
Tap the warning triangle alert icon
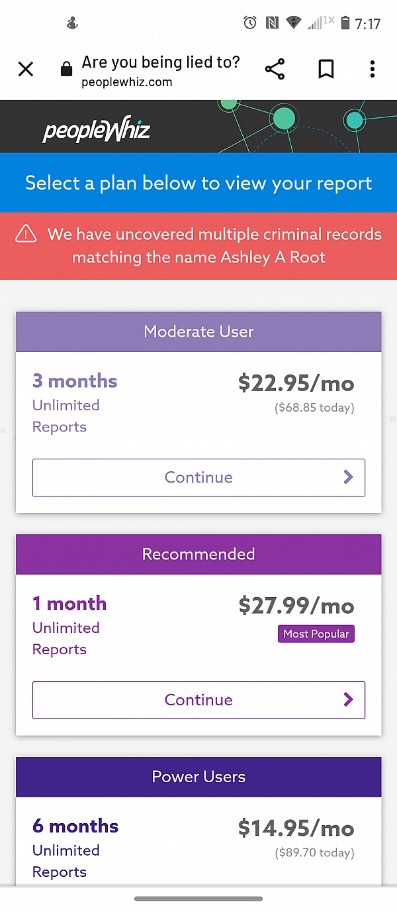(x=26, y=233)
